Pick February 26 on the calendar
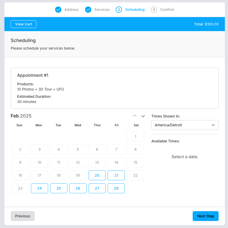 78,188
